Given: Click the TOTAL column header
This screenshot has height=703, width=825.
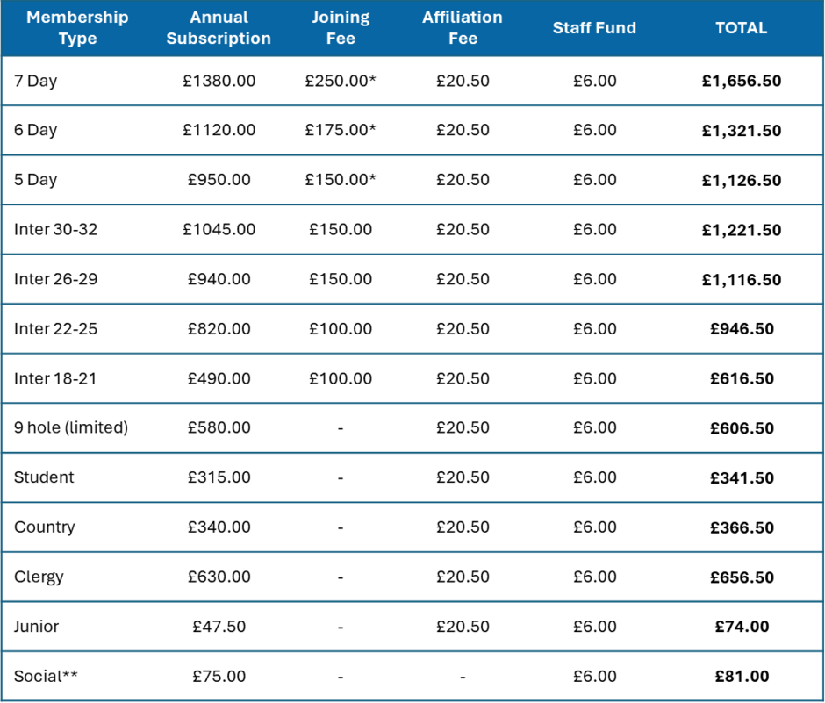Looking at the screenshot, I should coord(742,28).
